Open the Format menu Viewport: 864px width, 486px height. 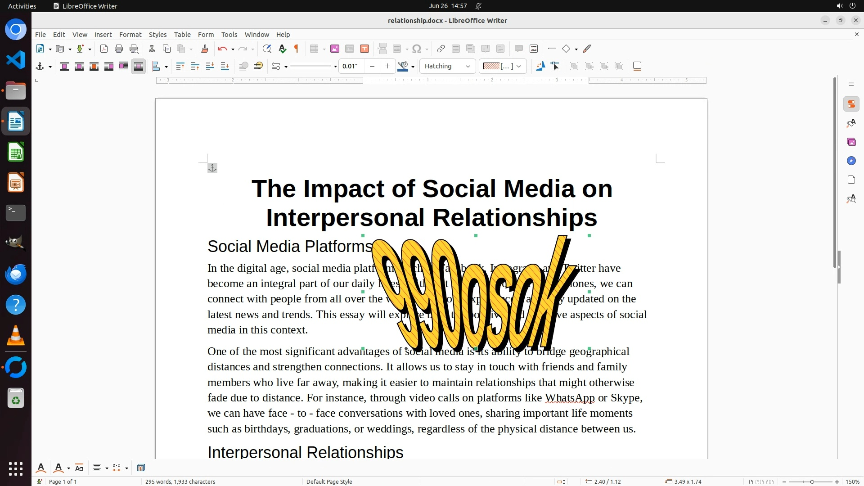point(130,35)
